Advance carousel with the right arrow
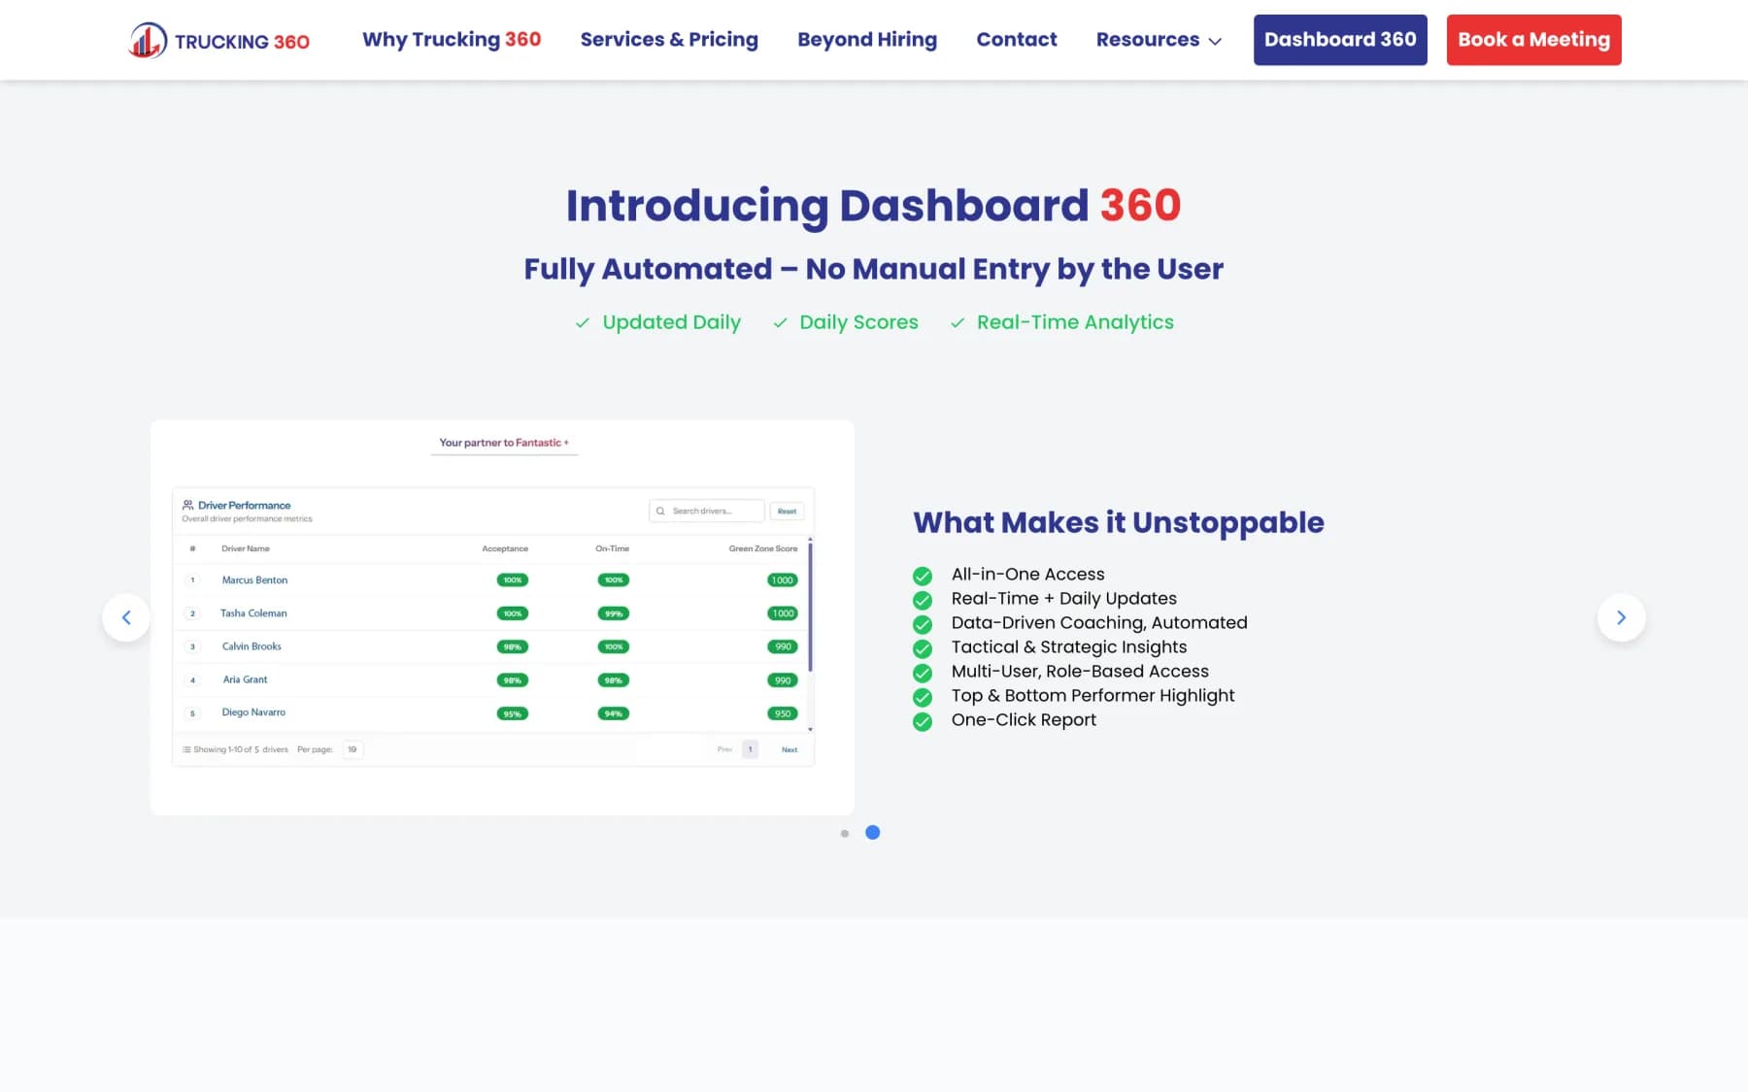Viewport: 1748px width, 1092px height. coord(1621,617)
